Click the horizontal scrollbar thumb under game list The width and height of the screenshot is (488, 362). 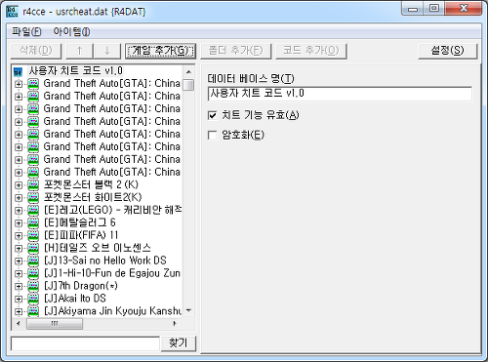click(55, 323)
